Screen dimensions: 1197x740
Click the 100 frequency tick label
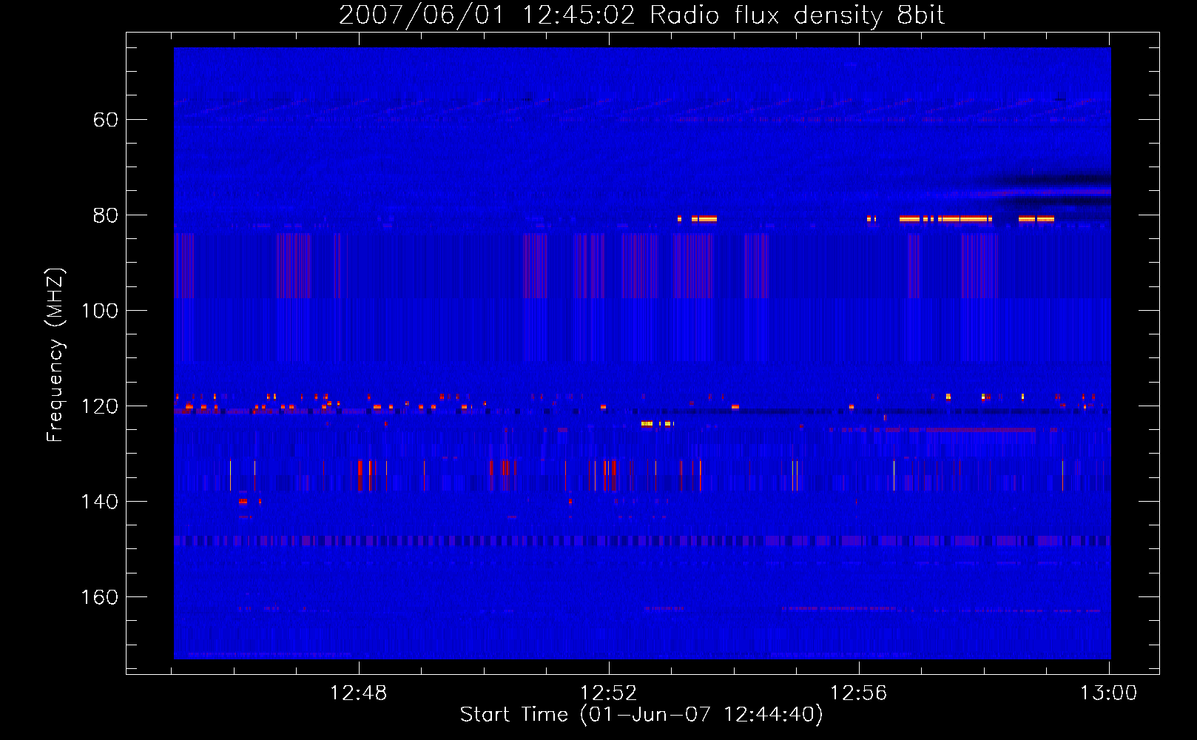(x=100, y=311)
